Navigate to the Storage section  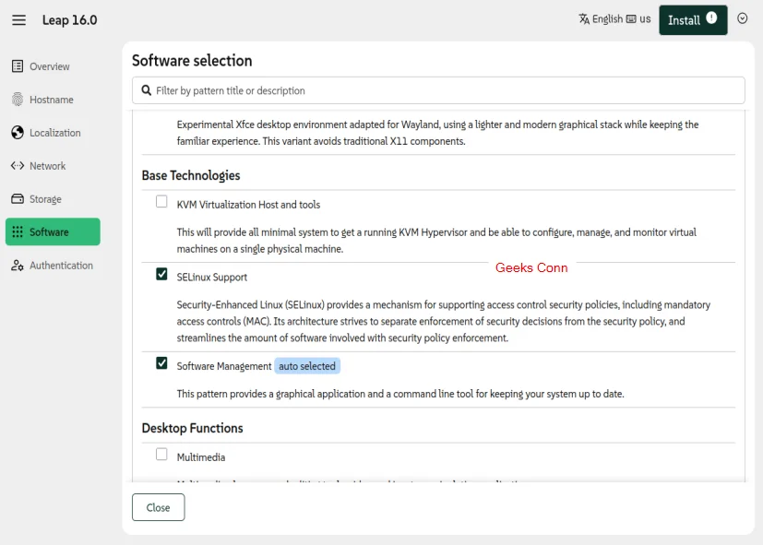pyautogui.click(x=44, y=198)
